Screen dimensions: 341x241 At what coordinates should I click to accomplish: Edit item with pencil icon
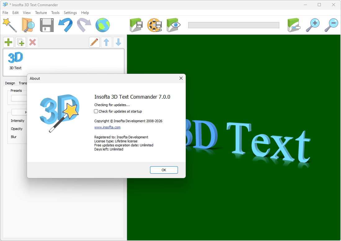94,42
